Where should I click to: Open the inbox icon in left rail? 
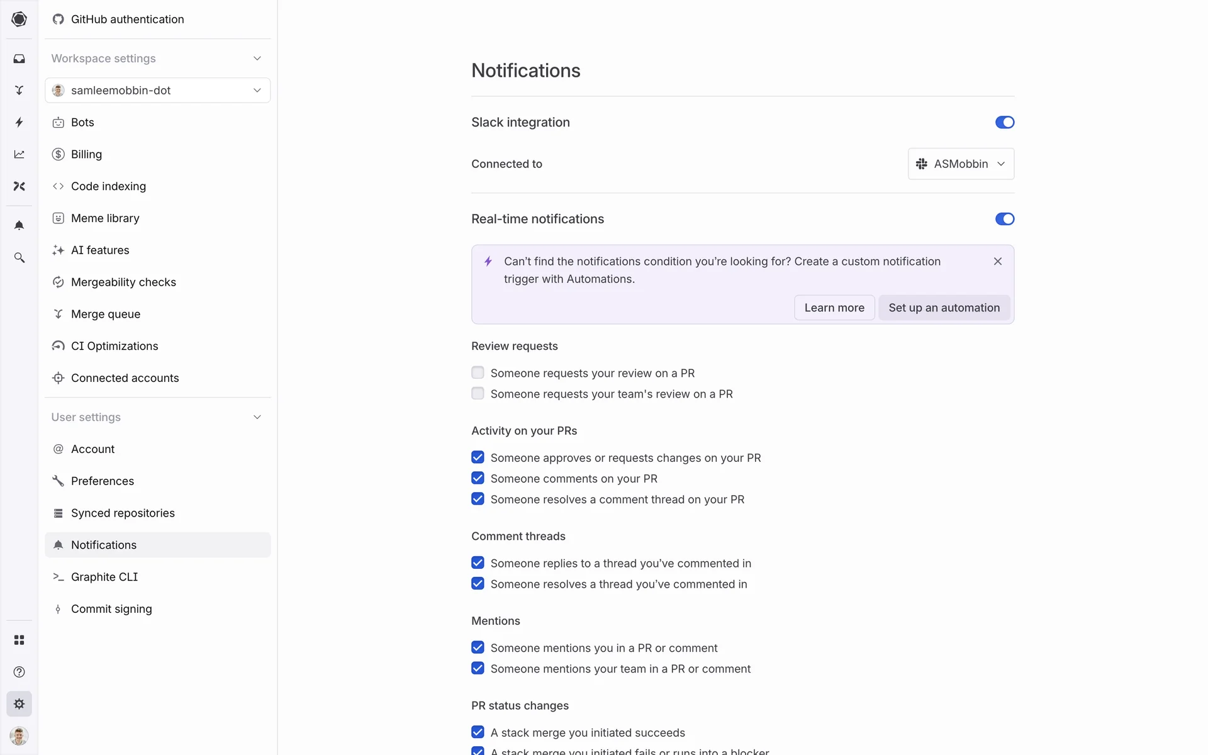pos(19,59)
